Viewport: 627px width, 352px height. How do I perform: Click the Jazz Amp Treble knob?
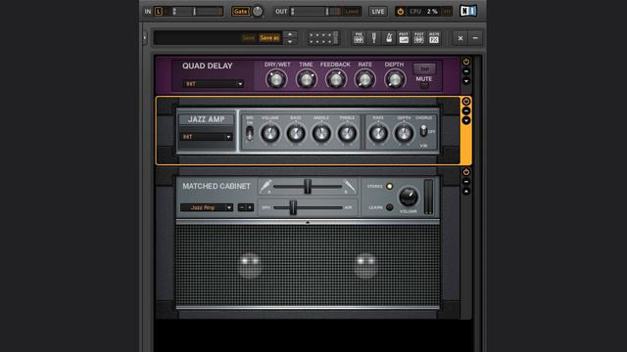point(347,133)
